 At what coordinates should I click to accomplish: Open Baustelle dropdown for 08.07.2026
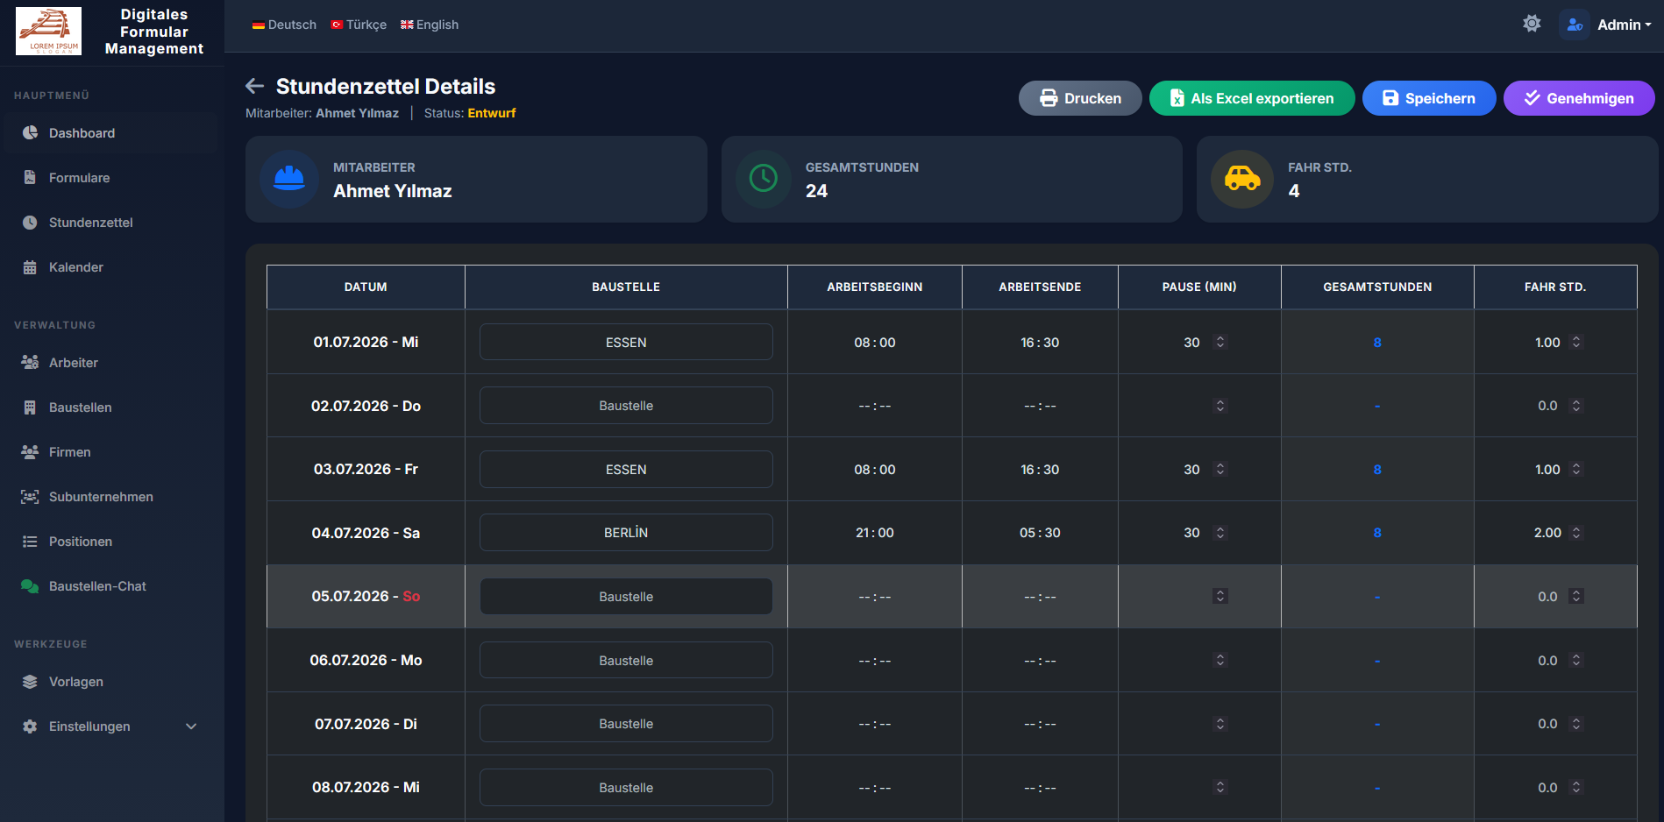click(626, 787)
